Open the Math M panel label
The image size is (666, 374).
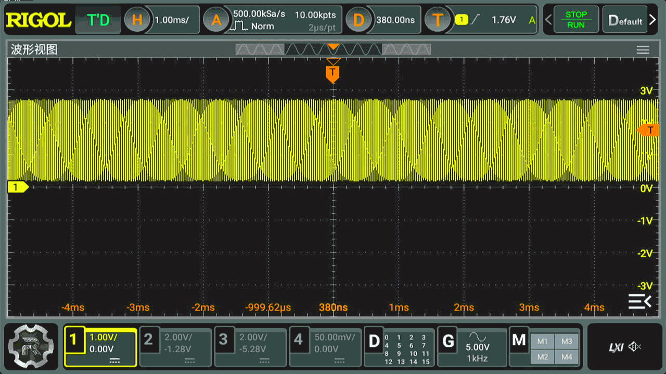click(519, 340)
